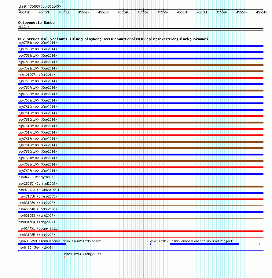Select the dgv7591n100 (Coe2014) label
The width and height of the screenshot is (272, 278).
tap(38, 68)
